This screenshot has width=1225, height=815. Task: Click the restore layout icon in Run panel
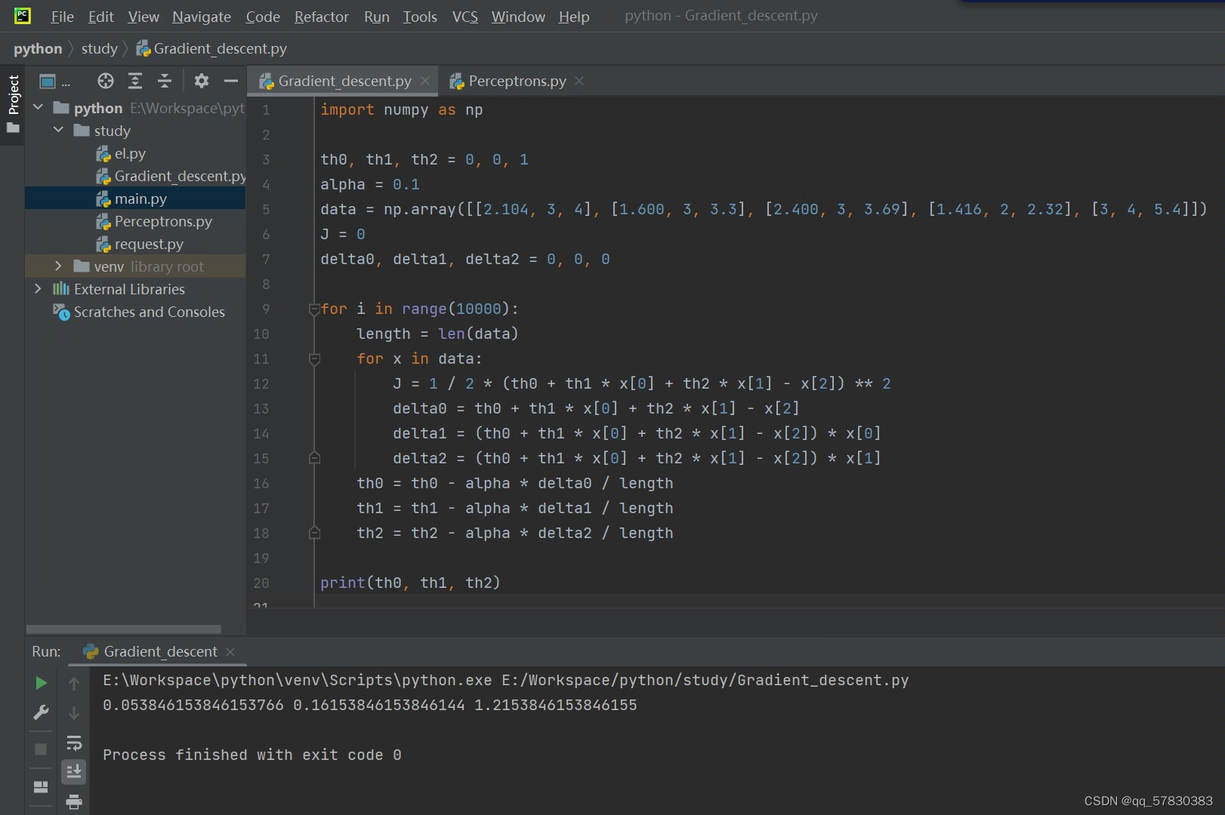click(41, 787)
